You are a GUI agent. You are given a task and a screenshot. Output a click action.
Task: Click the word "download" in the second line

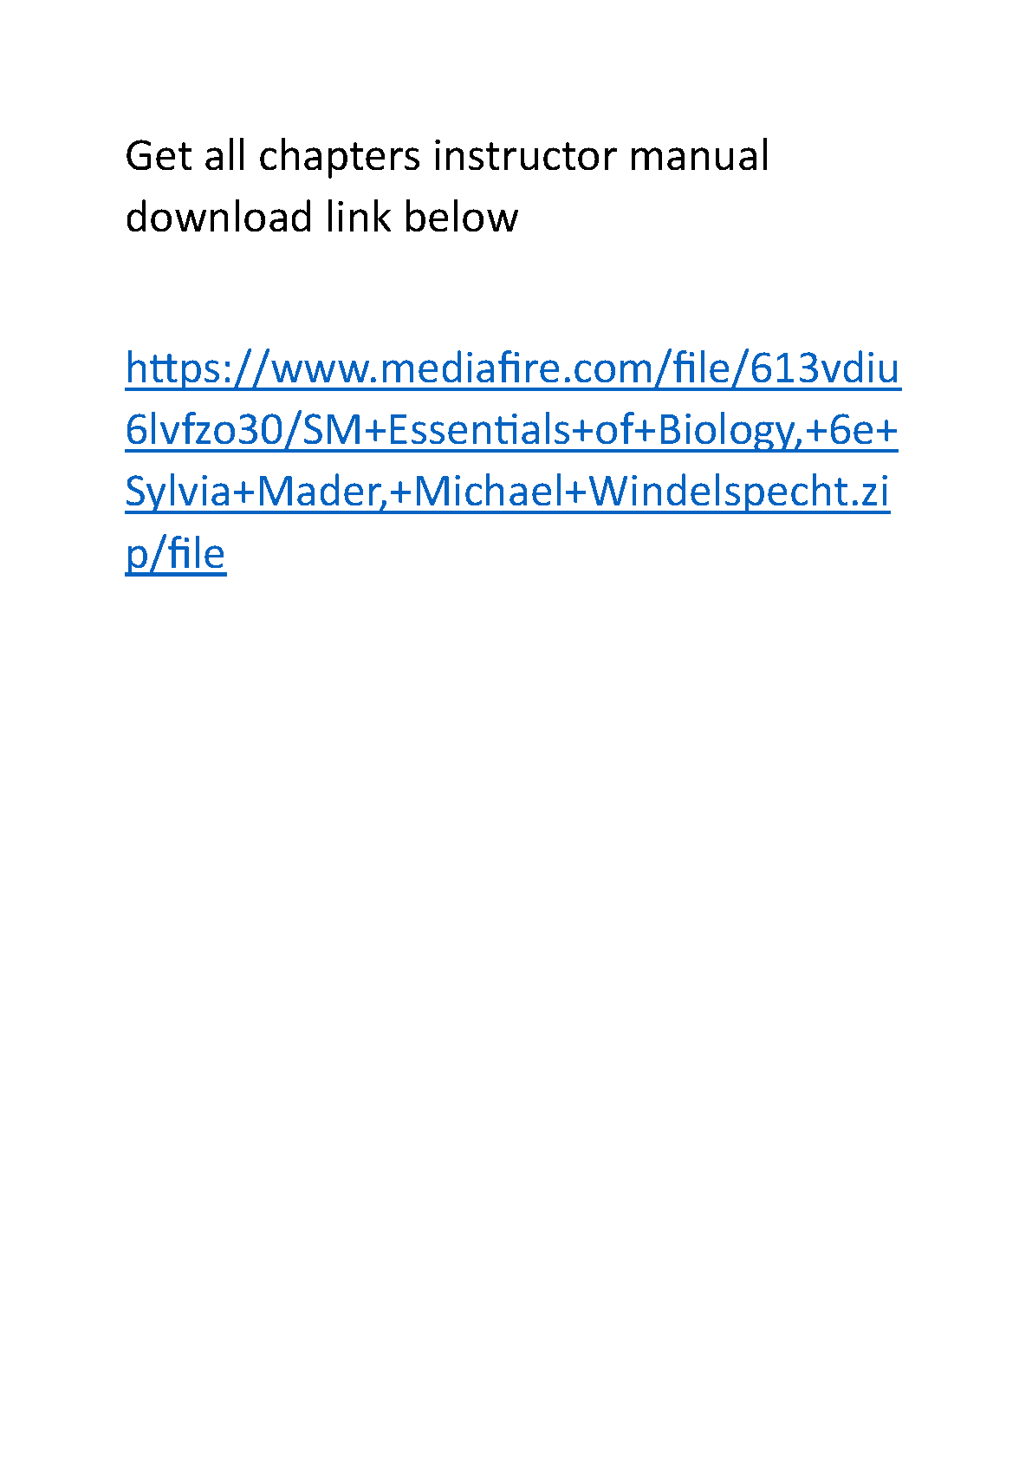click(x=218, y=217)
